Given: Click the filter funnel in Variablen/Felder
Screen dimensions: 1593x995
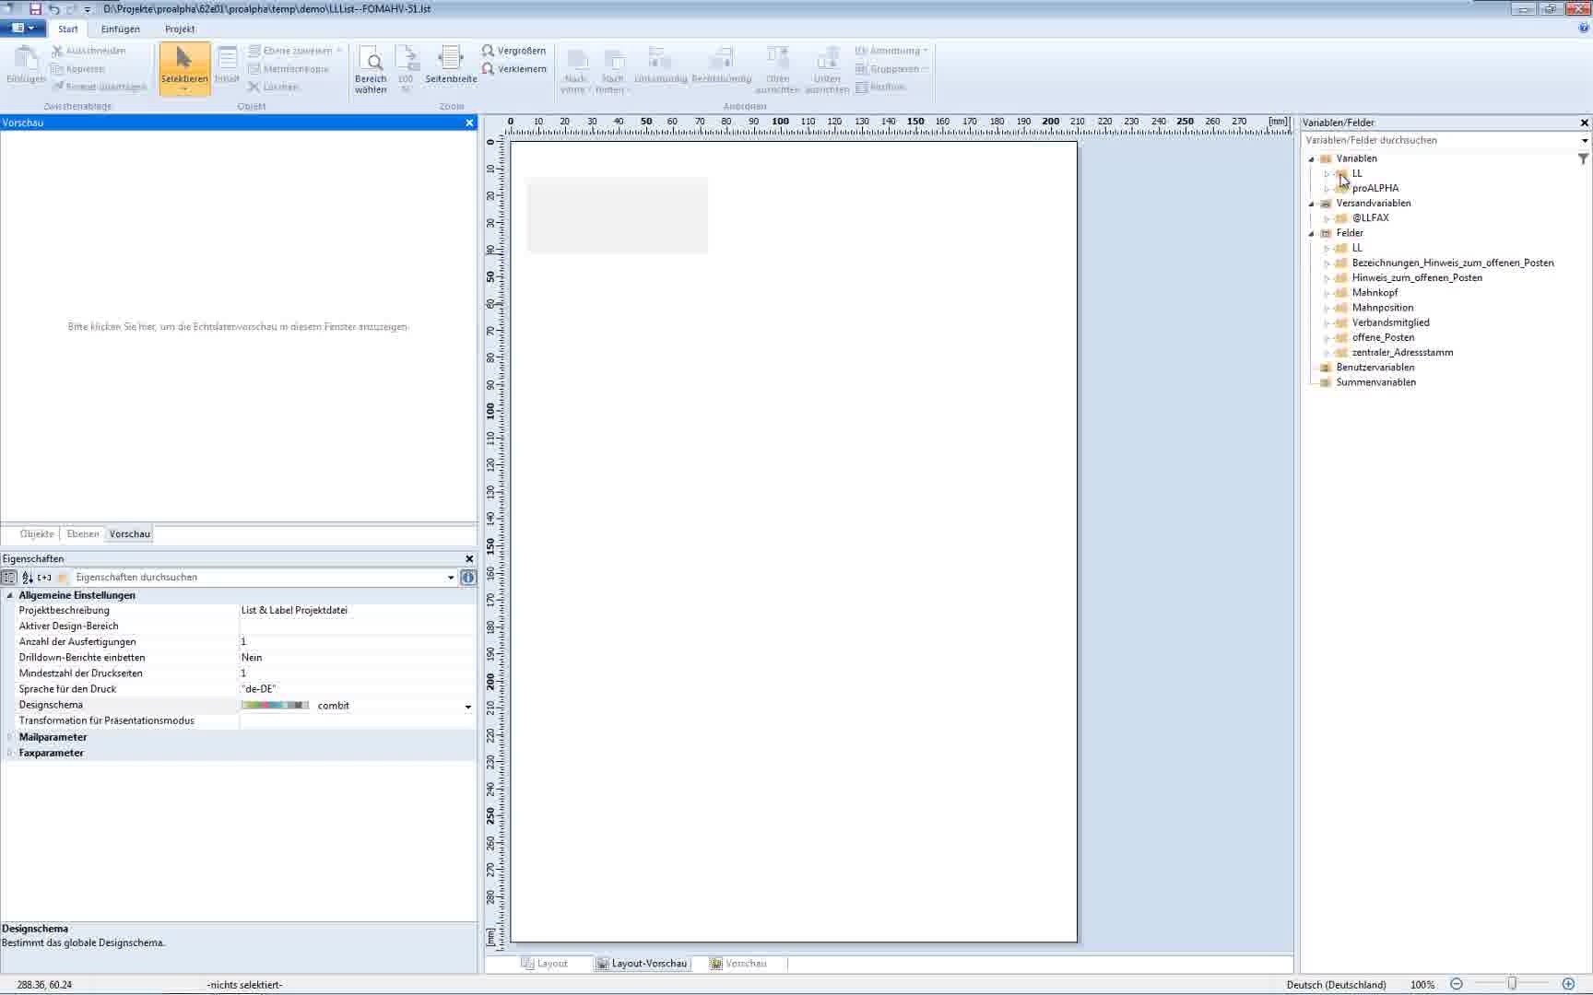Looking at the screenshot, I should point(1583,158).
